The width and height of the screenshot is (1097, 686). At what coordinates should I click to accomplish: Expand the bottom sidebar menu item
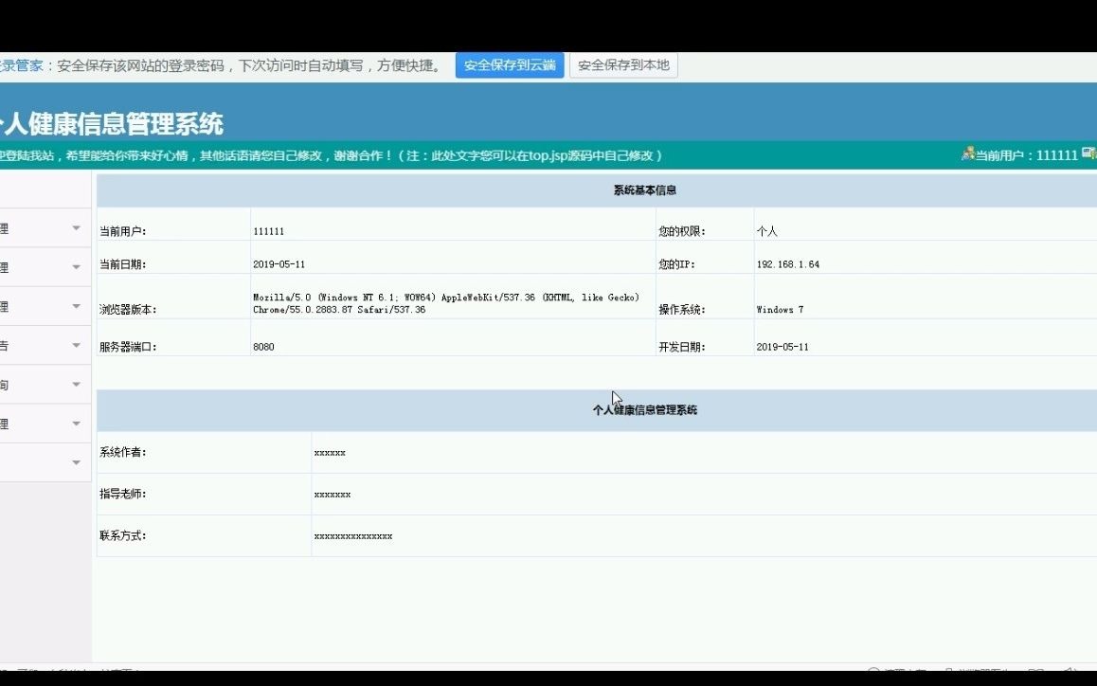(38, 462)
